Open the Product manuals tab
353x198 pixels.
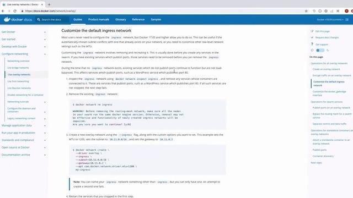point(99,20)
